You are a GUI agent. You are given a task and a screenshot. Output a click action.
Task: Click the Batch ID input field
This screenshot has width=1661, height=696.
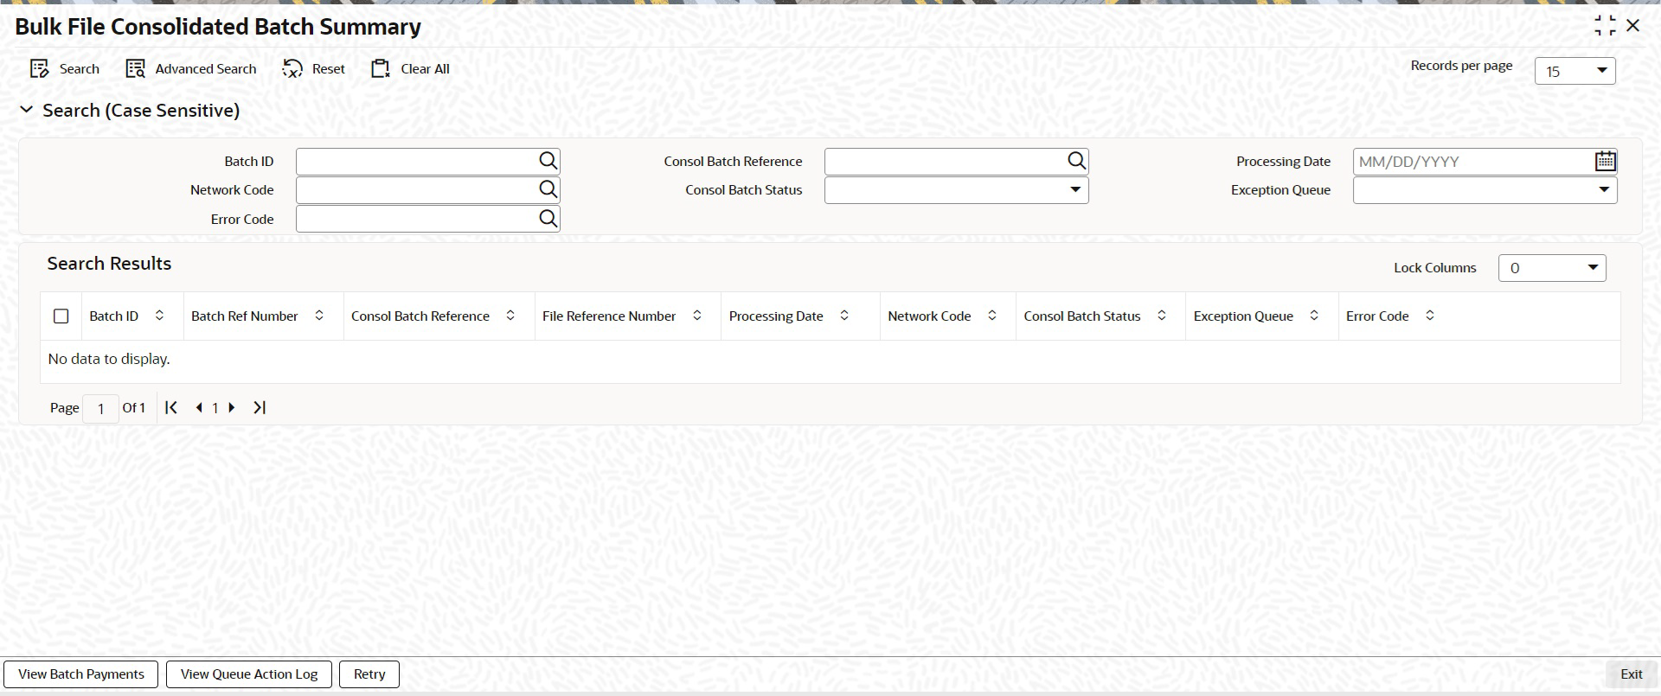[x=417, y=161]
